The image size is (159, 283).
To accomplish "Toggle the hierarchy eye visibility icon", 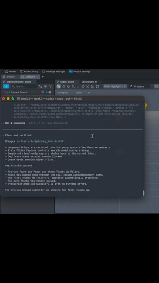I will [x=46, y=86].
